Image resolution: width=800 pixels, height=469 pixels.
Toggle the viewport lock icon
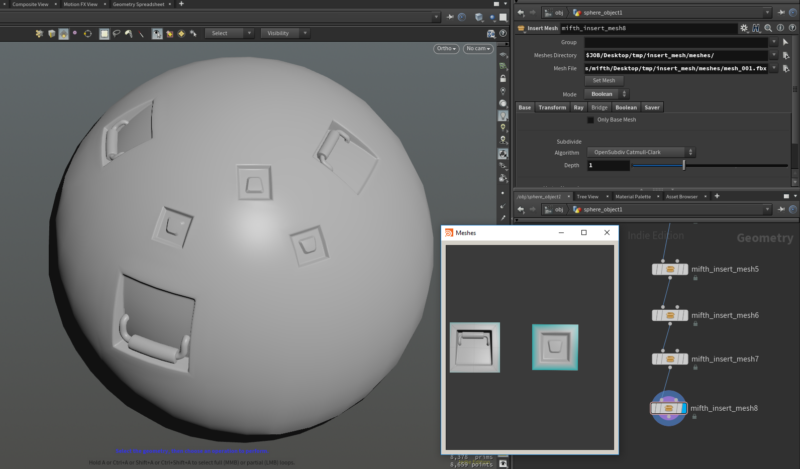[x=503, y=79]
